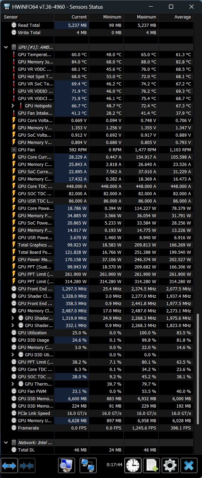202x478 pixels.
Task: Click clock icon beside Write Total
Action: pyautogui.click(x=14, y=32)
